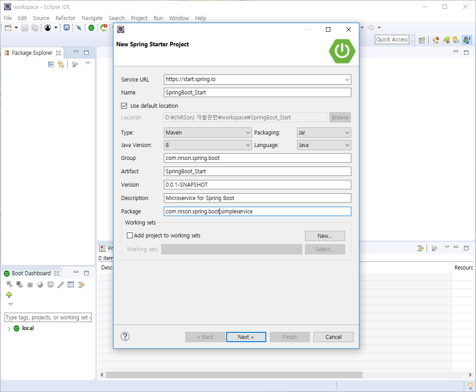Viewport: 476px width, 392px height.
Task: Expand the local node in Boot Dashboard
Action: click(x=9, y=329)
